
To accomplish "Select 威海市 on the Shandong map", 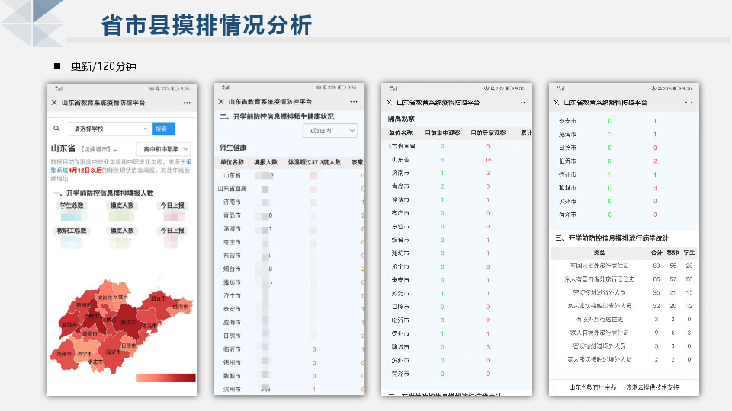I will click(180, 307).
